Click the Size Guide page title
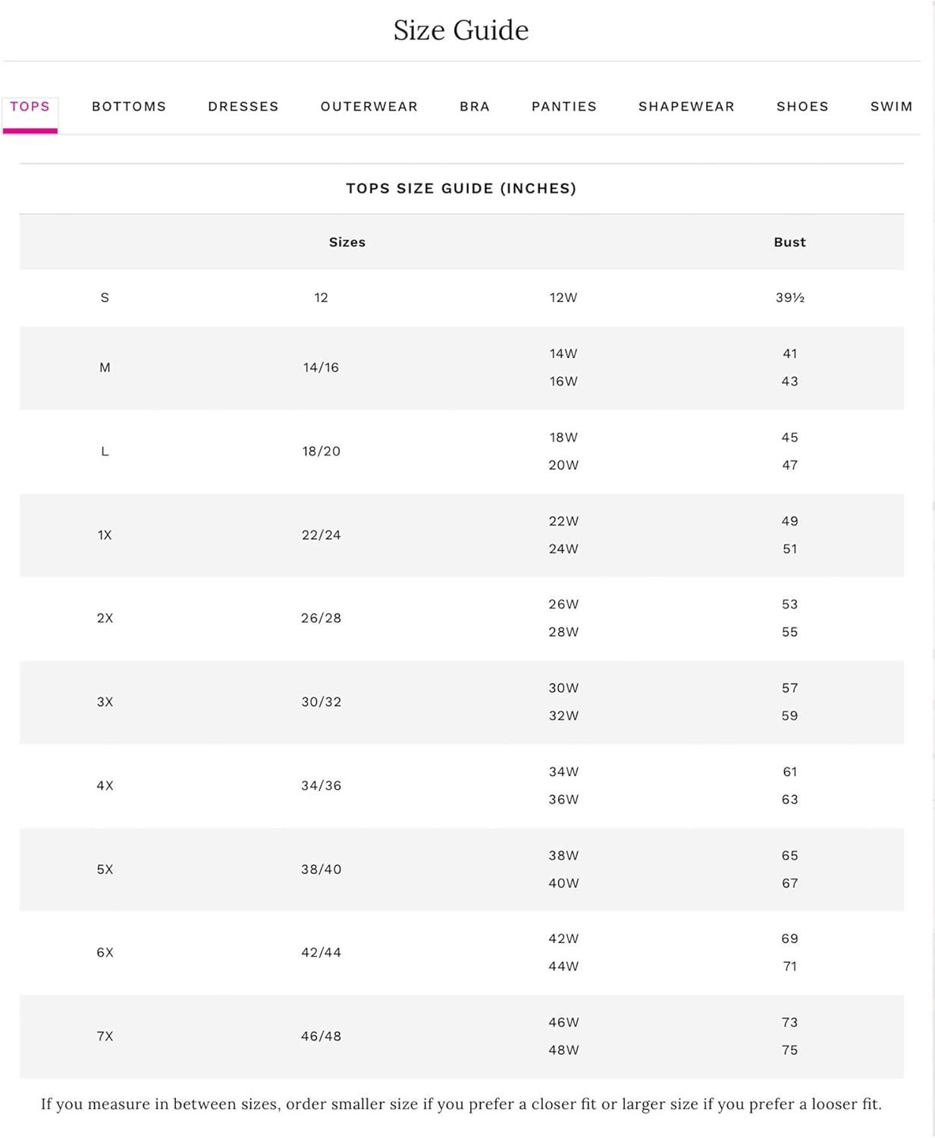The image size is (935, 1138). pyautogui.click(x=461, y=30)
